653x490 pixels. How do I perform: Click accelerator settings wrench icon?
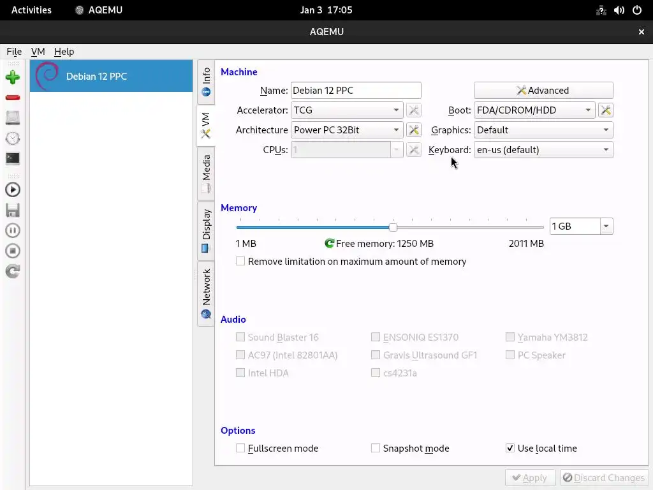coord(413,110)
